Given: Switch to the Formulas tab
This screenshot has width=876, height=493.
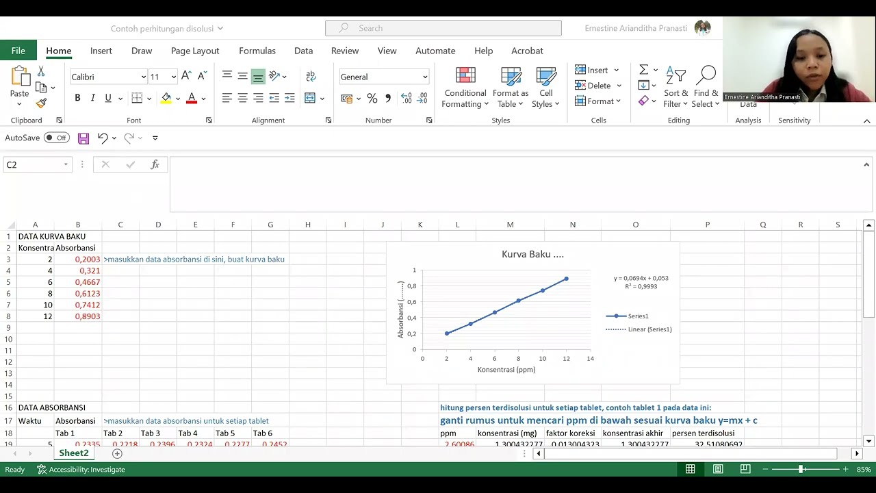Looking at the screenshot, I should point(257,51).
